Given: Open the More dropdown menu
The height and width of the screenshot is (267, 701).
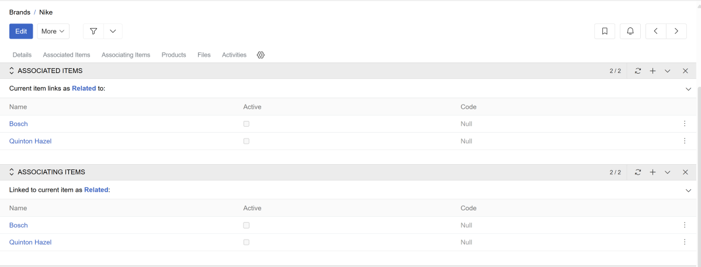Looking at the screenshot, I should 53,31.
